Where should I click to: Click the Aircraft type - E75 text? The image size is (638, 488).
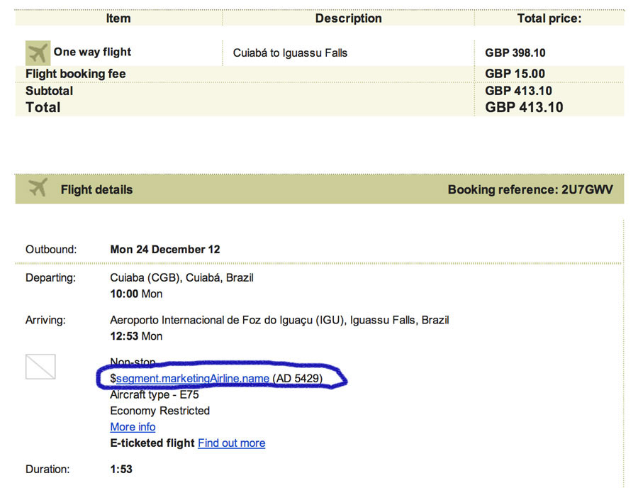tap(155, 395)
